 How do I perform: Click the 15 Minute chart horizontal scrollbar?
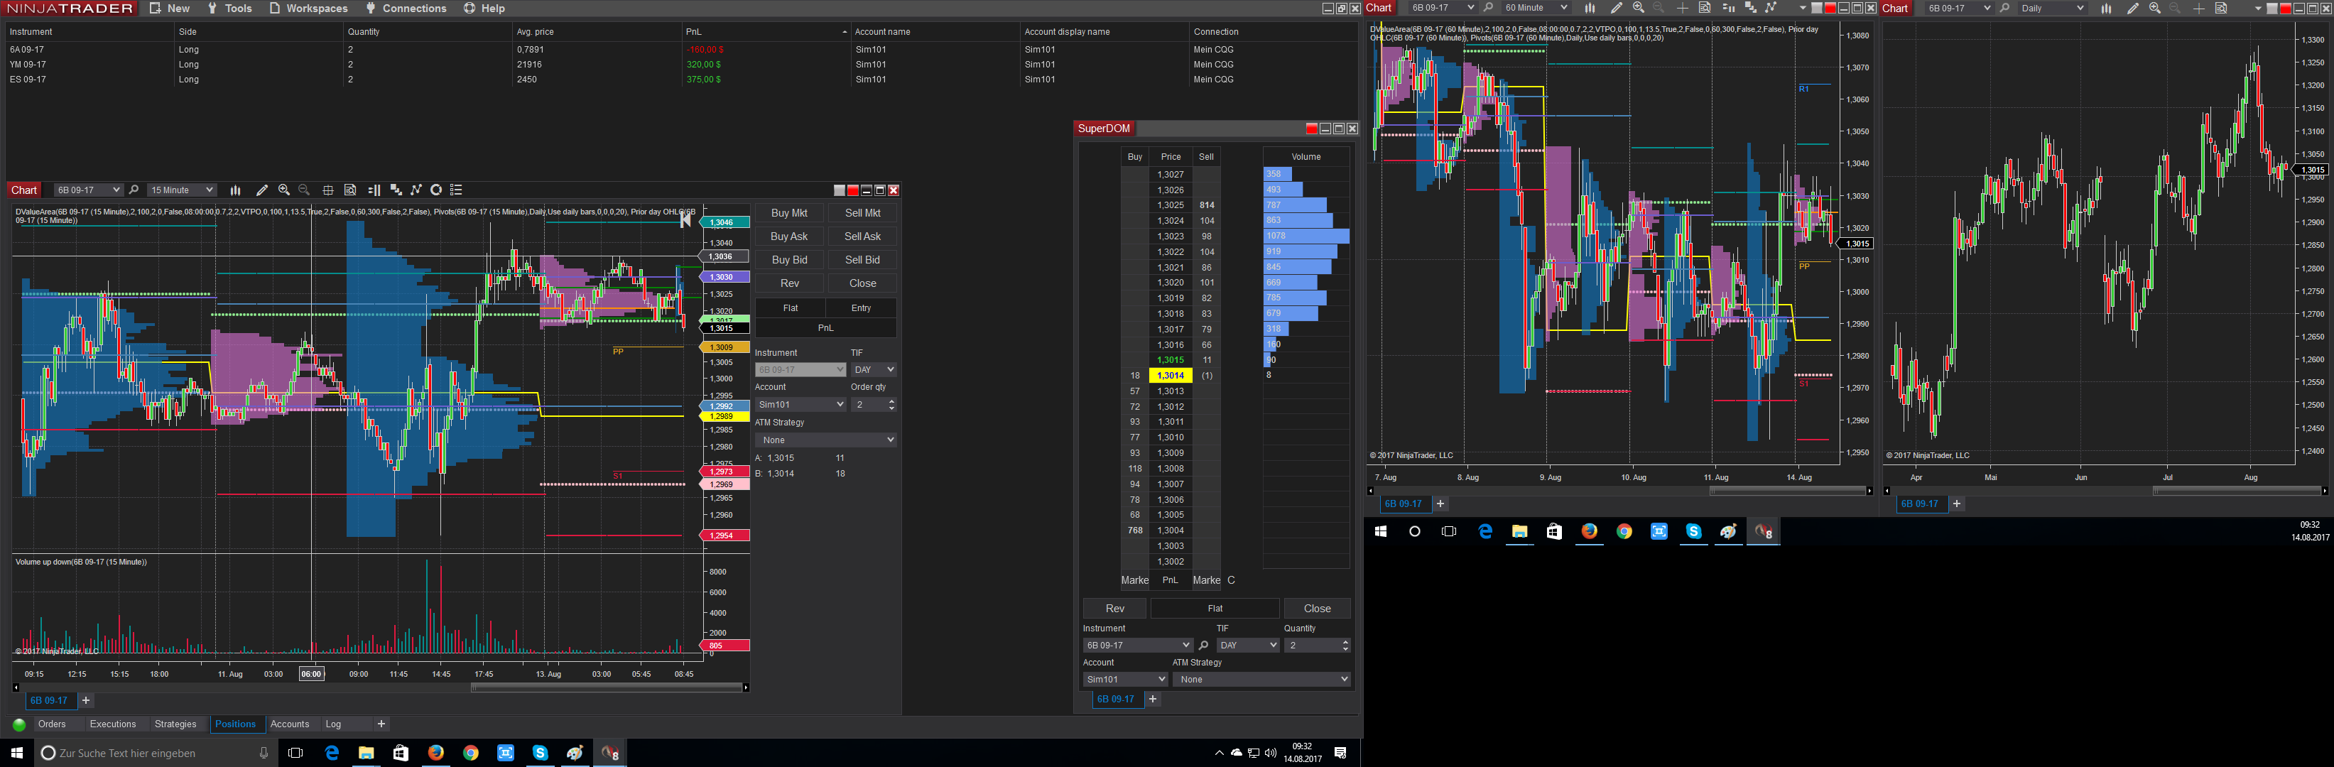click(x=606, y=688)
